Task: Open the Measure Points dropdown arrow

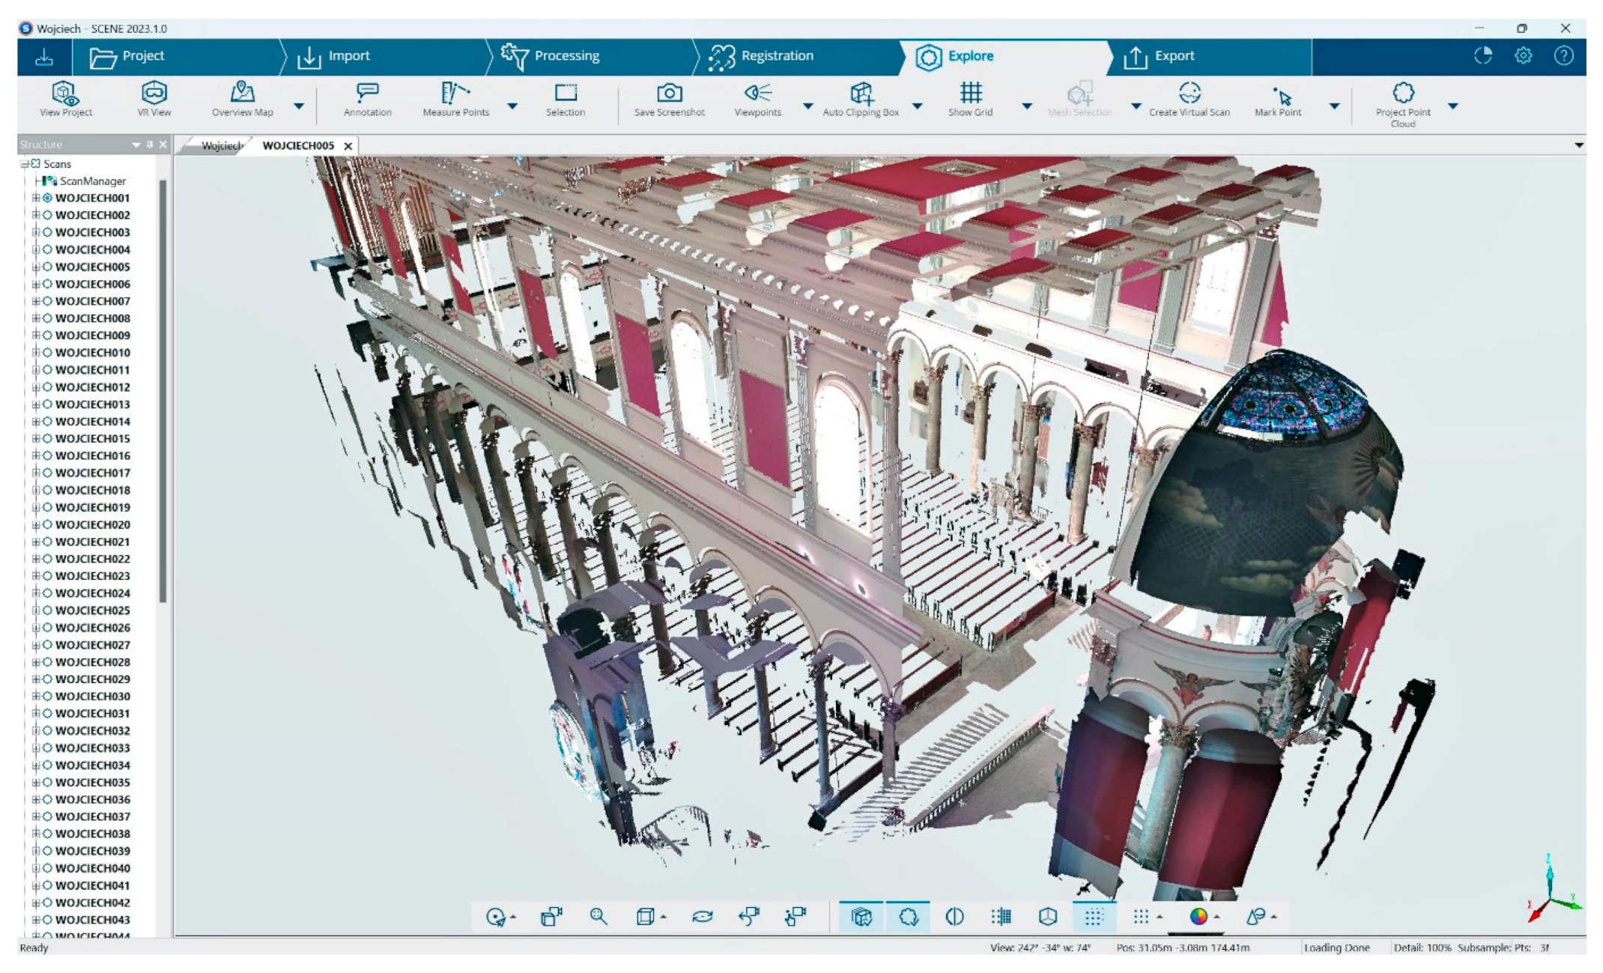Action: coord(512,106)
